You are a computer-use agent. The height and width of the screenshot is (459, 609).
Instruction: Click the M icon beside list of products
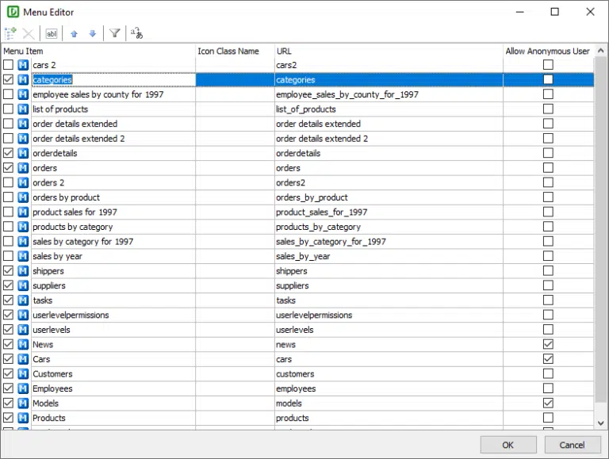pyautogui.click(x=23, y=109)
